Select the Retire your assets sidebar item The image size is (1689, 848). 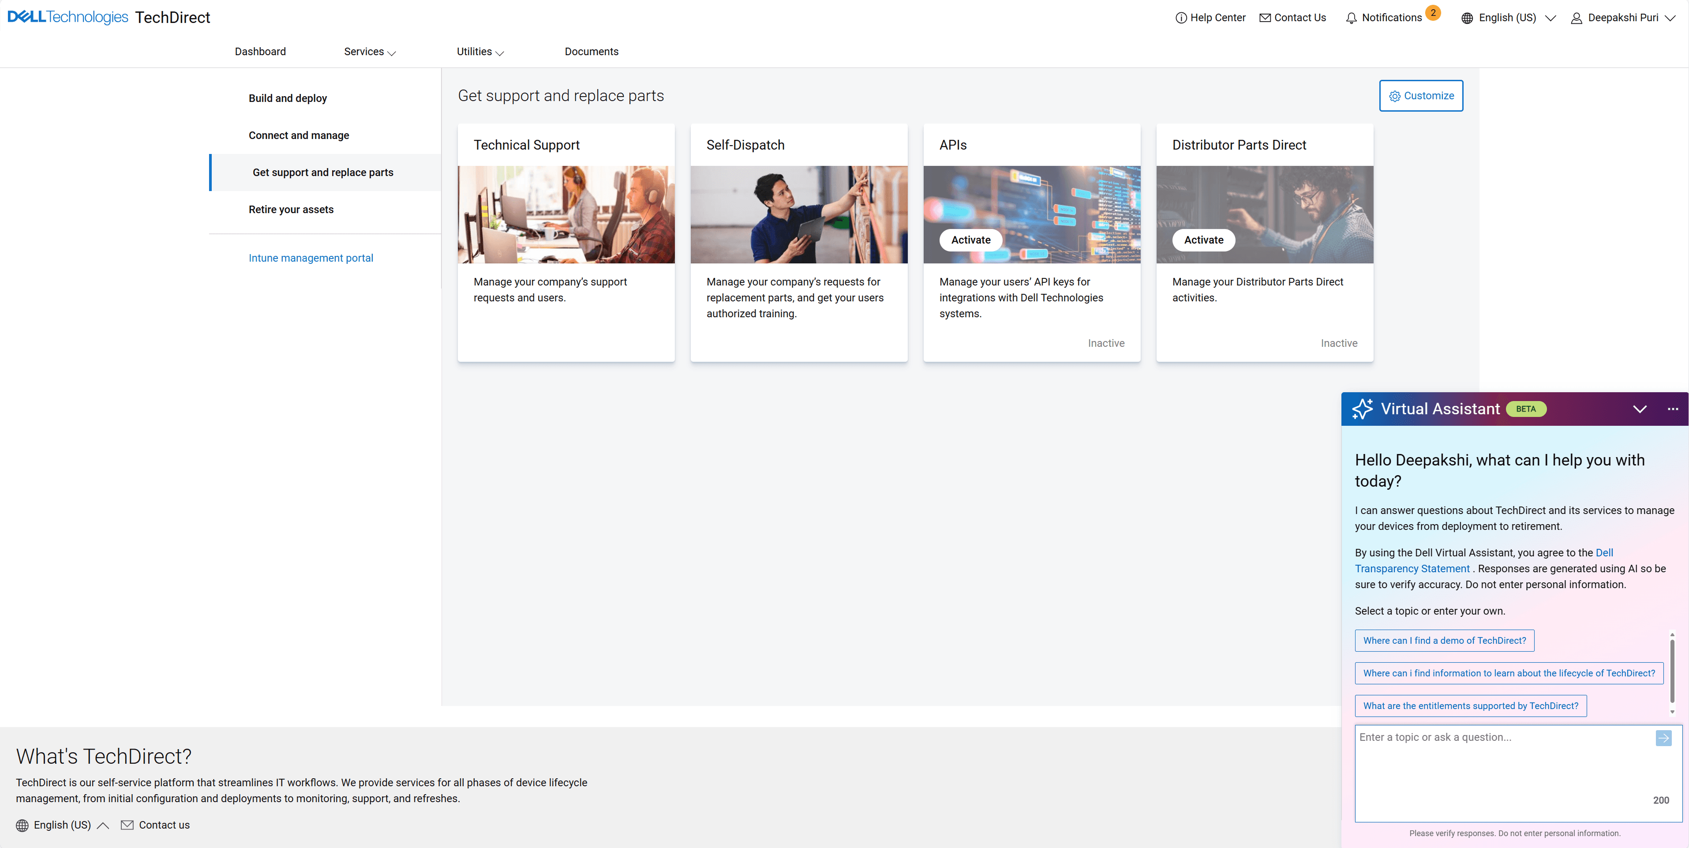(x=290, y=209)
